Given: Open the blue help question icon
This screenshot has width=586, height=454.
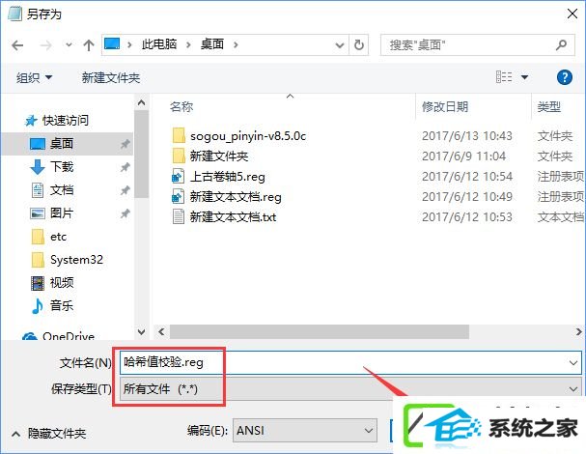Looking at the screenshot, I should 564,77.
